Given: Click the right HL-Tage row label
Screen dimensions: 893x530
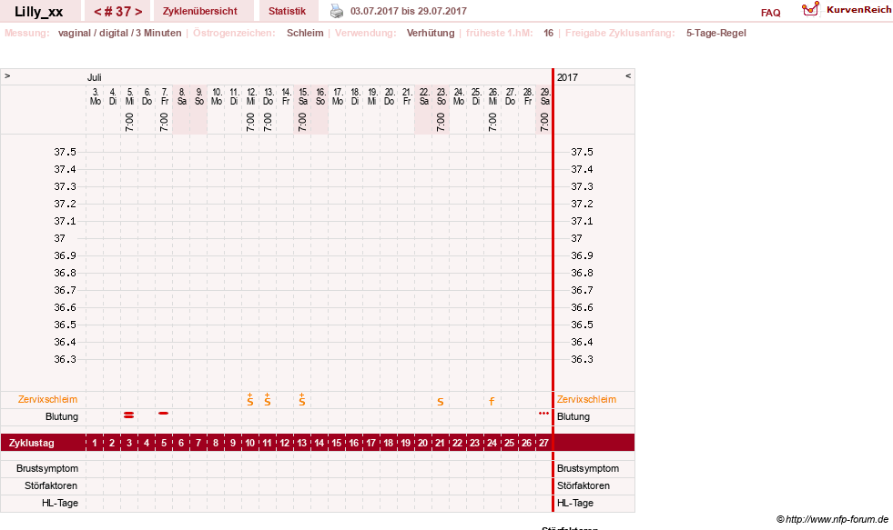Looking at the screenshot, I should tap(575, 503).
